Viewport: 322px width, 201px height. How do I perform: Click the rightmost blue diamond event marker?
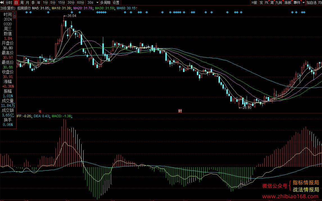[x=304, y=12]
